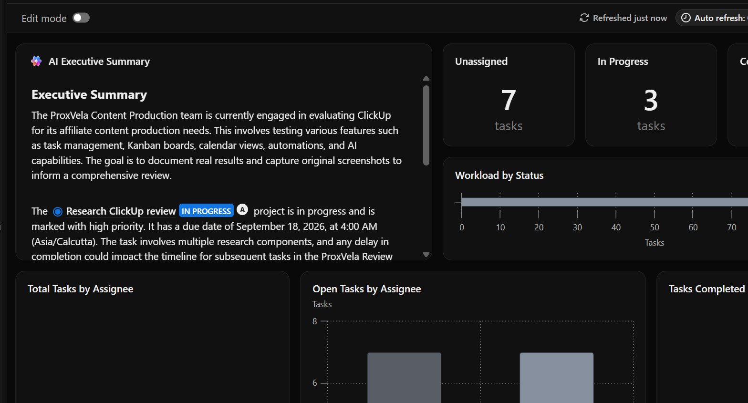Click the Workload by Status bar
The width and height of the screenshot is (748, 403).
[x=604, y=202]
